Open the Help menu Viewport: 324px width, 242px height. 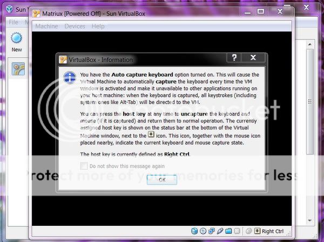pyautogui.click(x=98, y=26)
